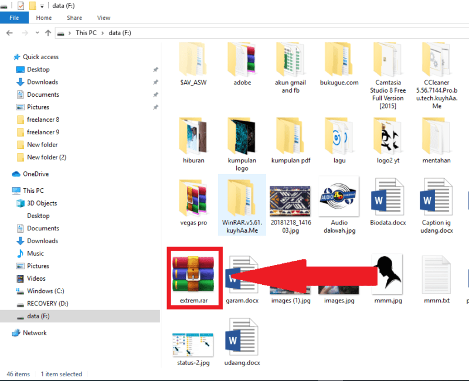Open the kumpulan pdf folder
Screen dimensions: 469x381
click(290, 141)
